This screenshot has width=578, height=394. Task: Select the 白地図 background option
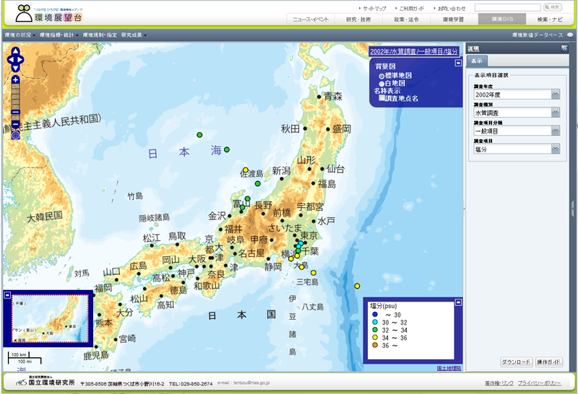(x=381, y=84)
